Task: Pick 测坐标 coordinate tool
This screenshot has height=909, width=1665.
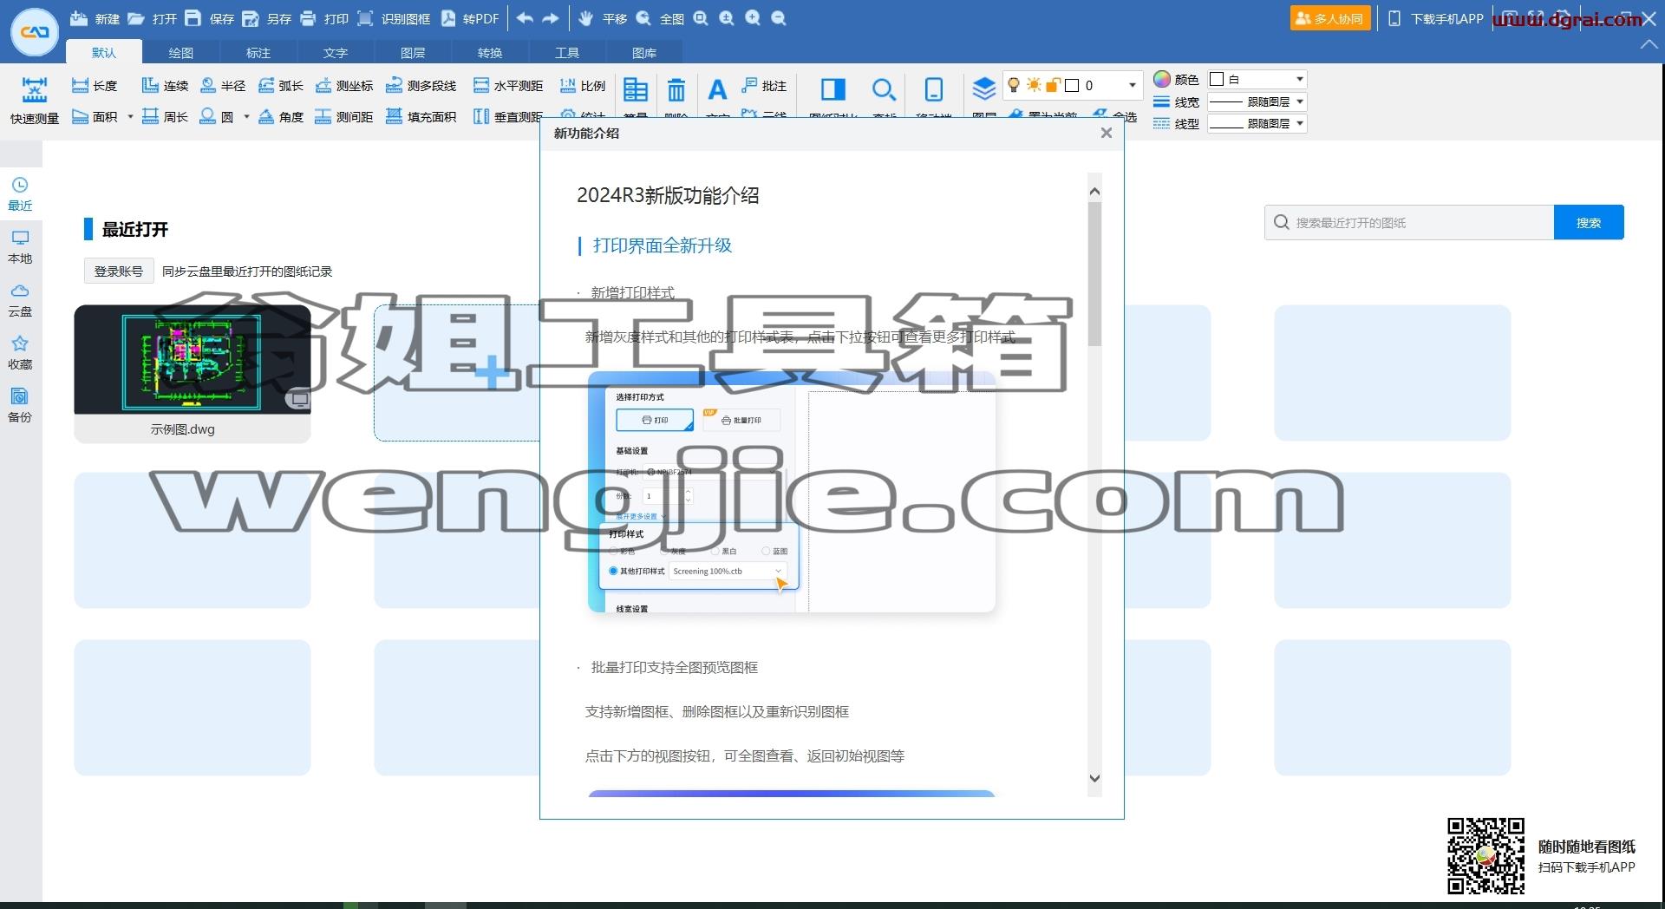Action: coord(343,85)
